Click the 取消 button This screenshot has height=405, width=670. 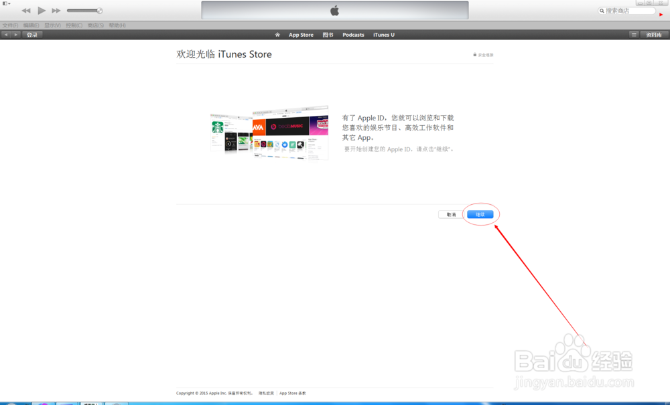tap(450, 214)
